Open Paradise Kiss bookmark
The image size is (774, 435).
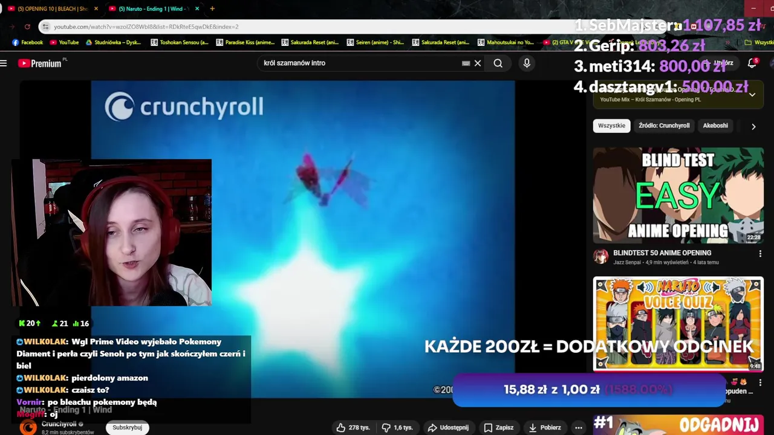245,42
